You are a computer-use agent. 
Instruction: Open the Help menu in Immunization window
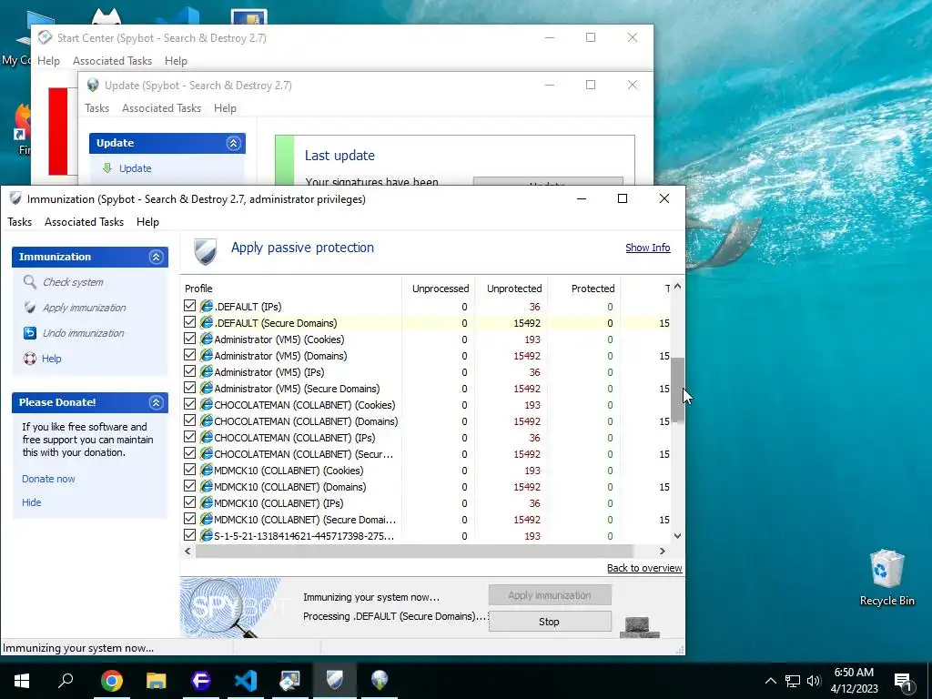coord(147,222)
